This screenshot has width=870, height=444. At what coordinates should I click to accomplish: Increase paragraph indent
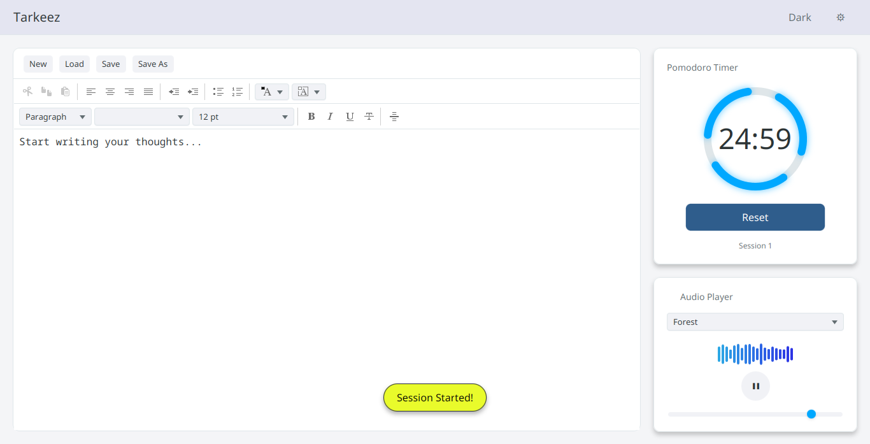point(193,92)
